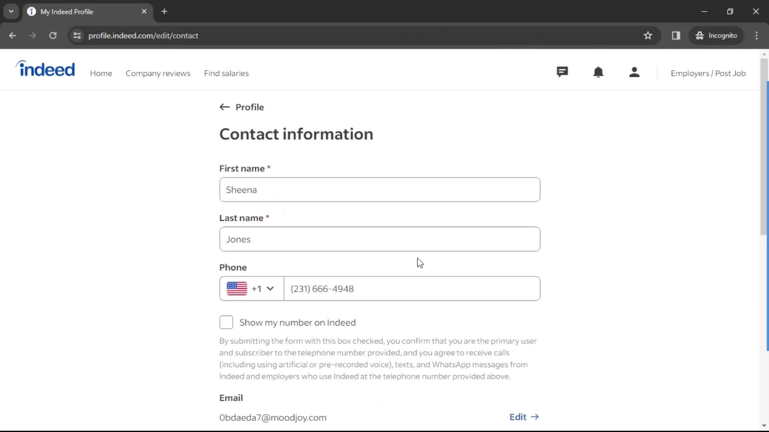769x432 pixels.
Task: Click the Find salaries tab item
Action: click(x=227, y=73)
